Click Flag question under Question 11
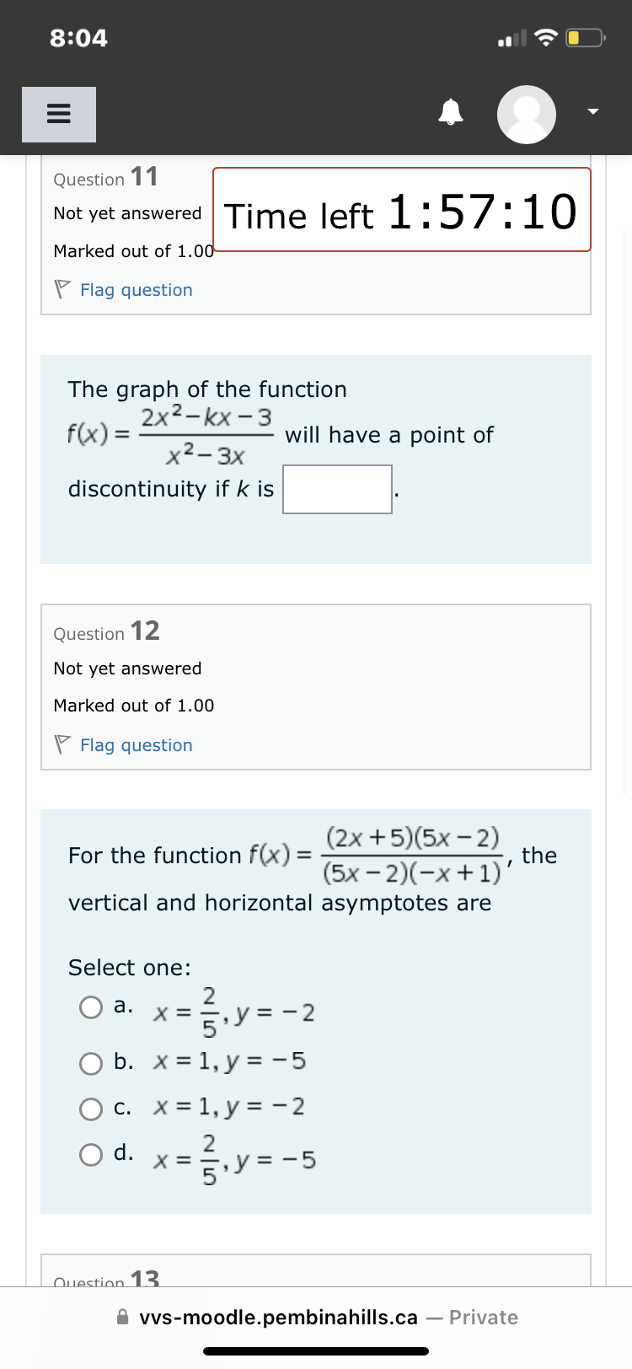 click(136, 289)
